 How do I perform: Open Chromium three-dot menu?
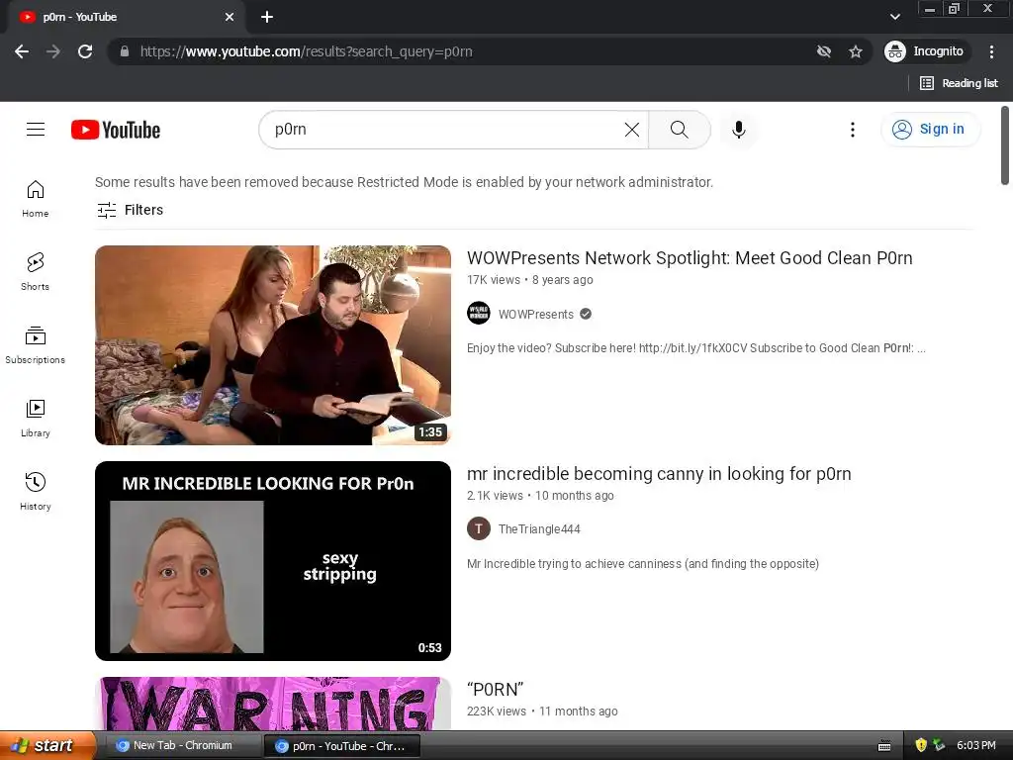coord(991,51)
